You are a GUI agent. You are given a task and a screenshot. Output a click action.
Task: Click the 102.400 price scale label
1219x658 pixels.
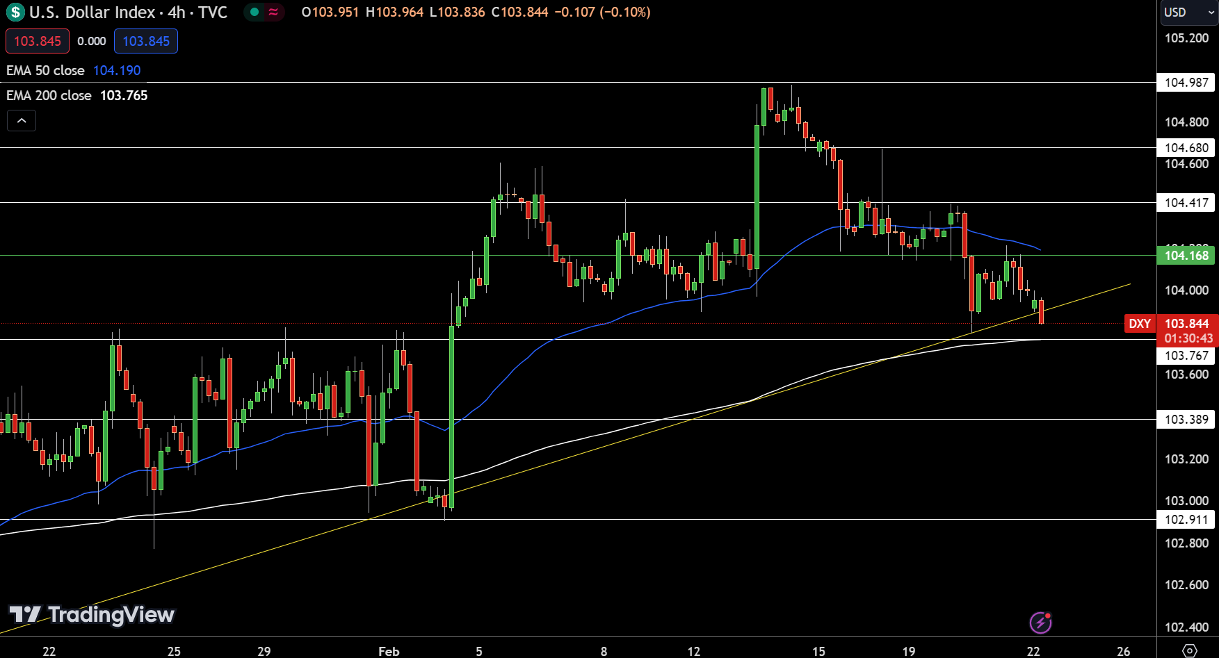tap(1186, 627)
